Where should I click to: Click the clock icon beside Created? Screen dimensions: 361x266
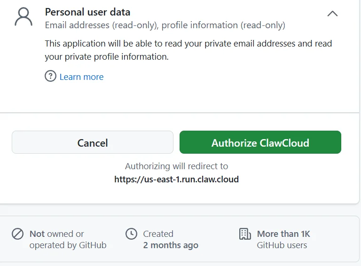[131, 234]
